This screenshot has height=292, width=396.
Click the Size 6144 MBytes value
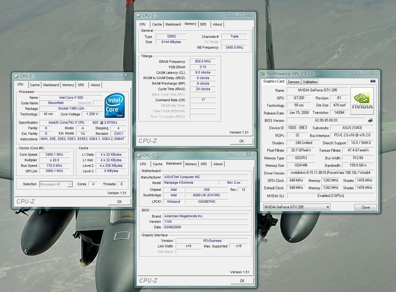171,42
